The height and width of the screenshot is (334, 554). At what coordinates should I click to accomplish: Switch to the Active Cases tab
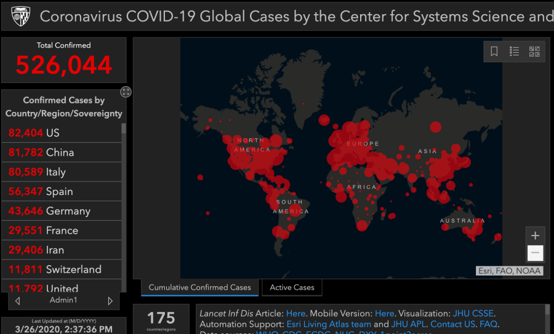[x=292, y=287]
